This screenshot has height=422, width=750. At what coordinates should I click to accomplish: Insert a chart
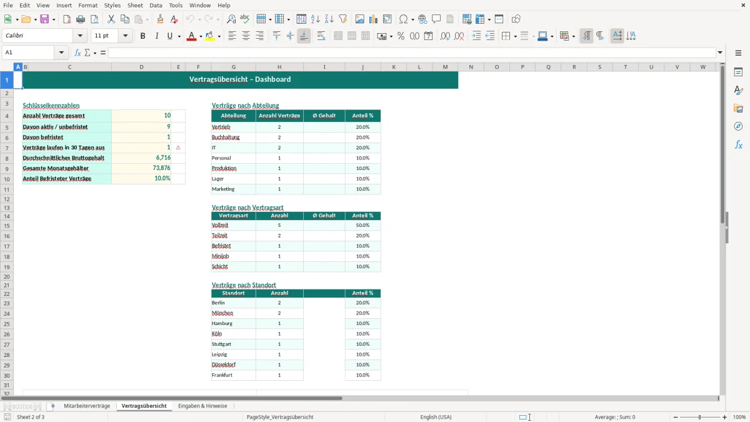pos(374,19)
